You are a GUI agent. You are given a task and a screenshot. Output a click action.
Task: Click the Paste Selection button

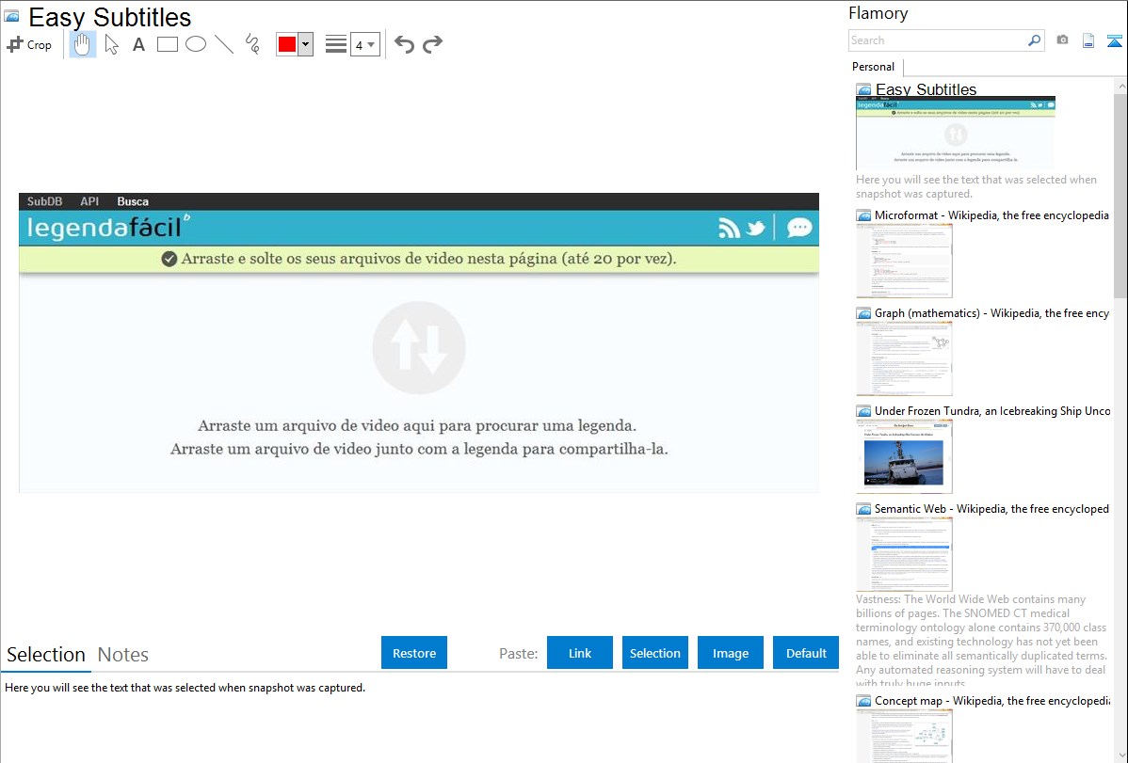coord(655,653)
